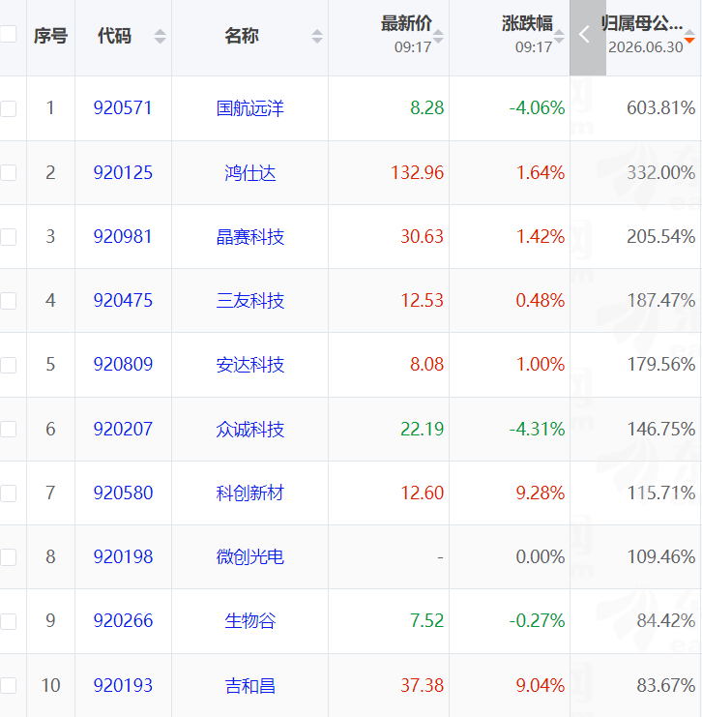Sort table by the 代码 column arrows

160,36
